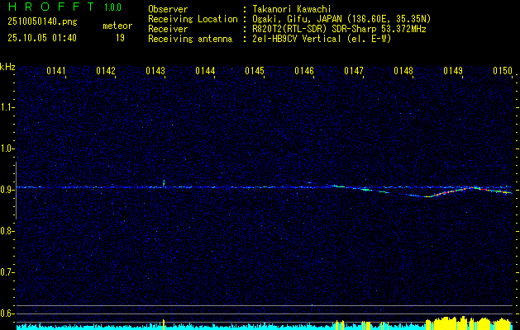This screenshot has height=330, width=520.
Task: Click the kHz axis unit label
Action: [7, 67]
